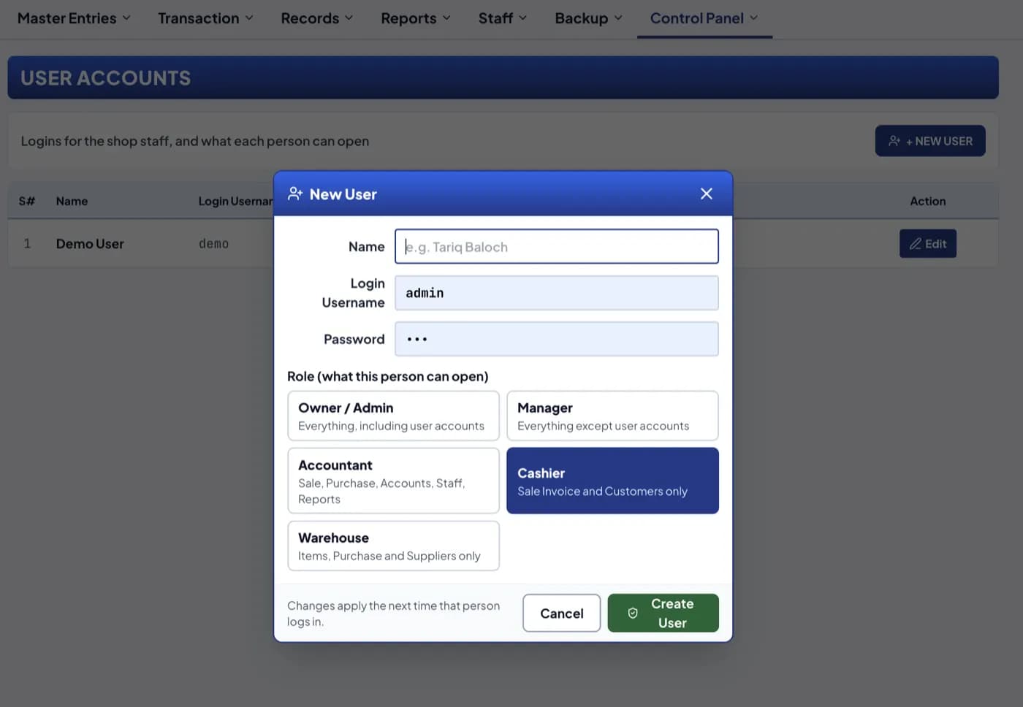Expand the Reports dropdown arrow

click(446, 18)
